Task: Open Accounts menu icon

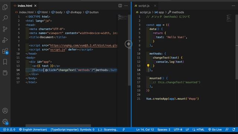Action: tap(5, 111)
